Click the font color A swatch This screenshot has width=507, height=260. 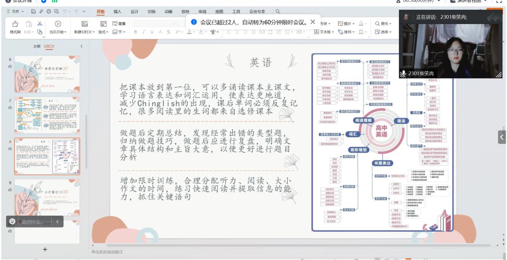[189, 32]
